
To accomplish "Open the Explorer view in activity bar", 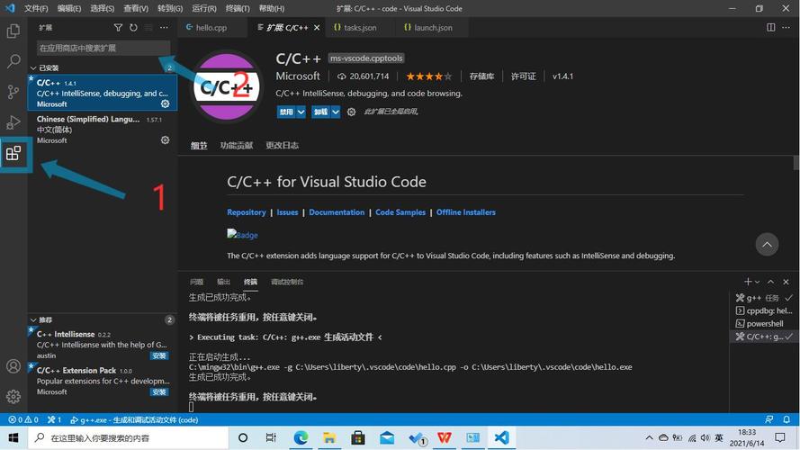I will coord(13,31).
